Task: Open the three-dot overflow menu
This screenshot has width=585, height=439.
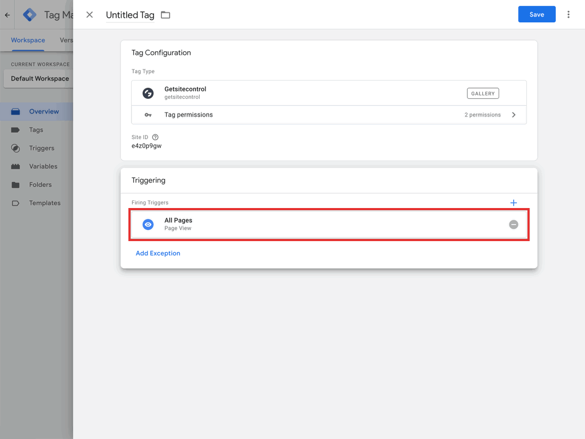Action: (x=568, y=14)
